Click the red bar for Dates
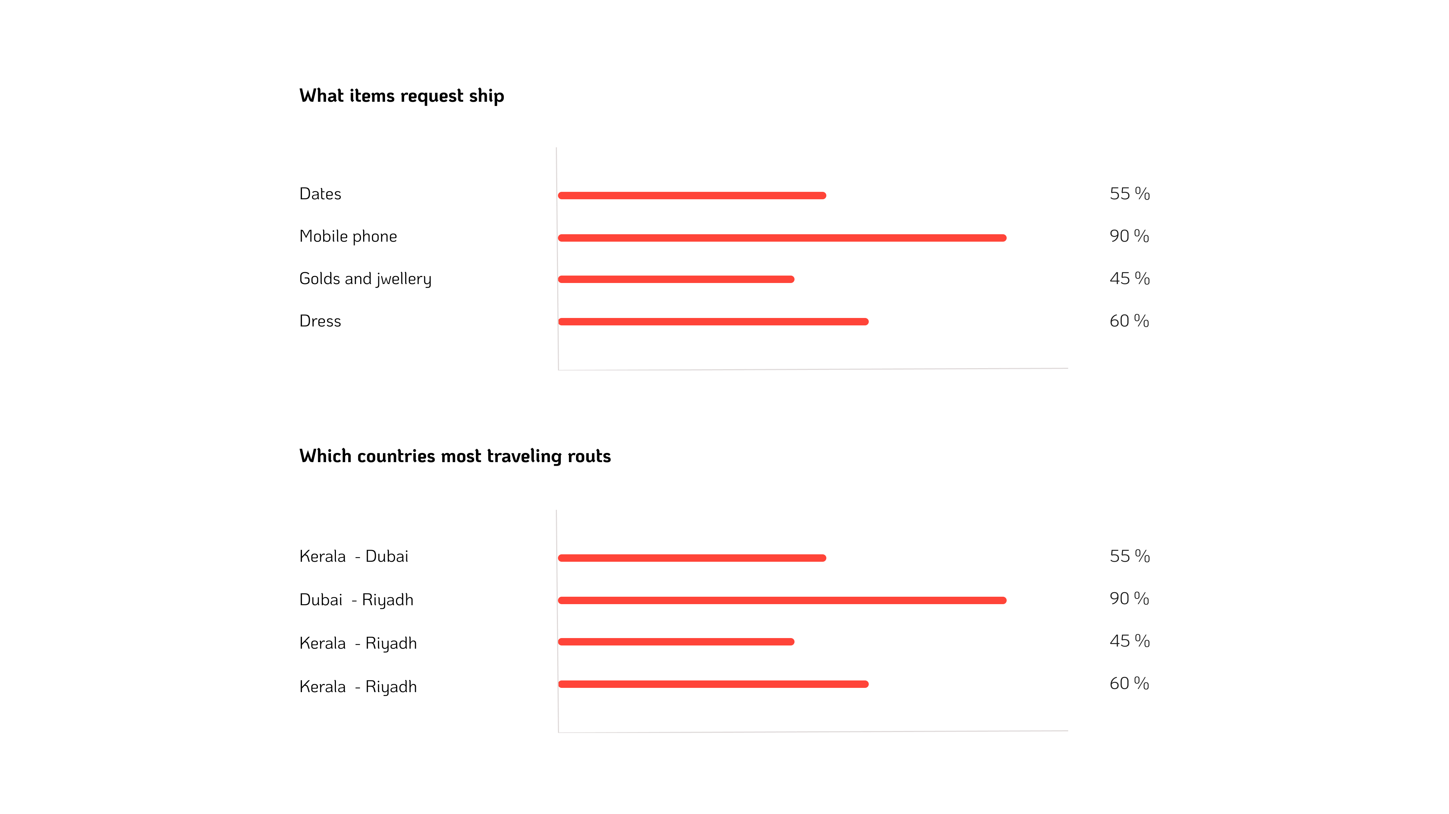 tap(692, 196)
